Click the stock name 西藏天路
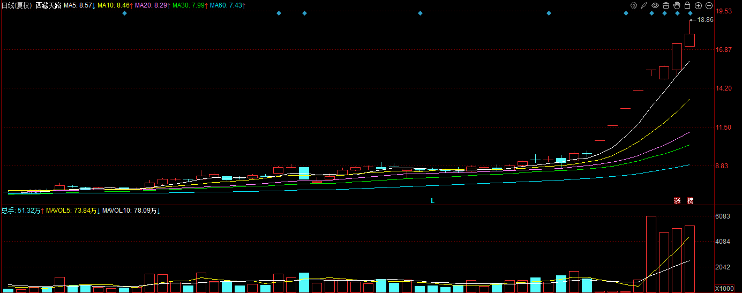Screen dimensions: 742x293 coord(48,5)
